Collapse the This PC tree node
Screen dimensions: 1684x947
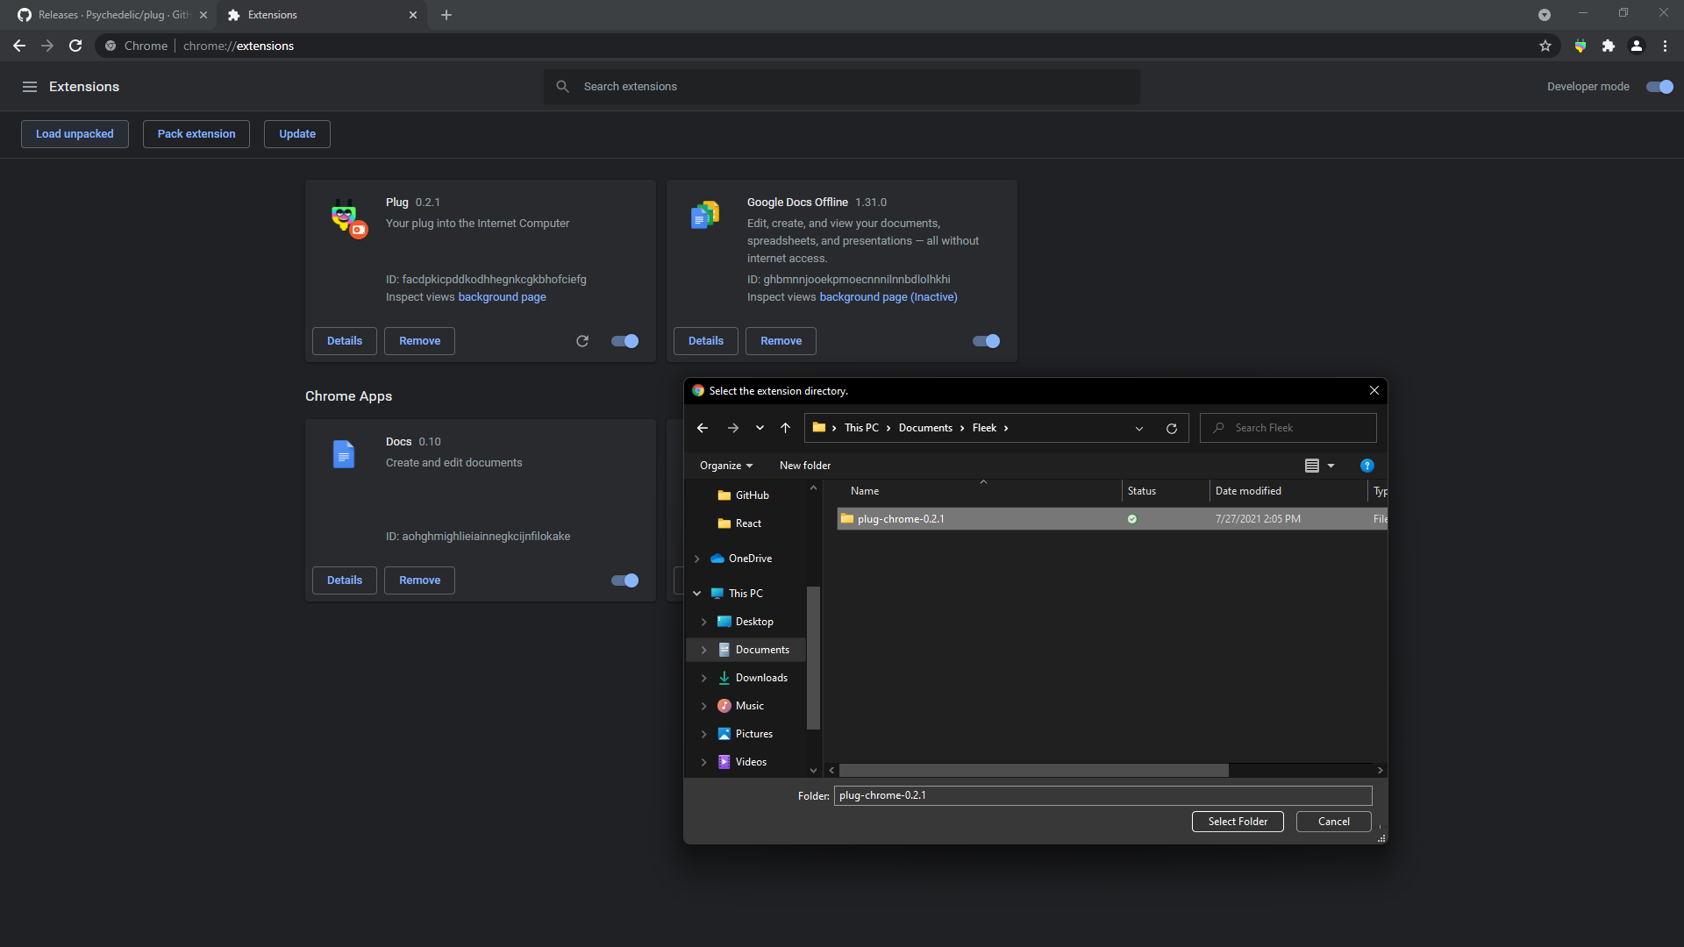tap(697, 594)
